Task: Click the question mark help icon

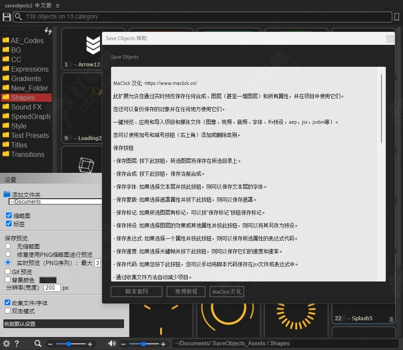Action: pos(17,344)
